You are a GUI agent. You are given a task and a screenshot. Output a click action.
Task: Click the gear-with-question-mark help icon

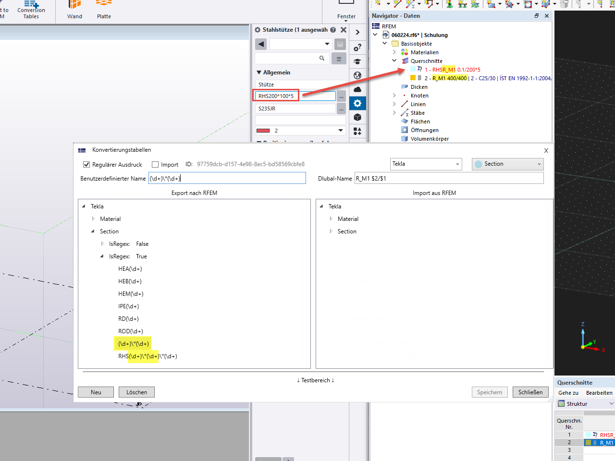[357, 48]
